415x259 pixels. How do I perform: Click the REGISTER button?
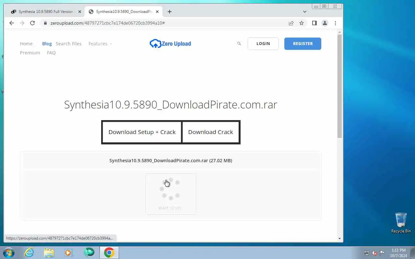[303, 44]
